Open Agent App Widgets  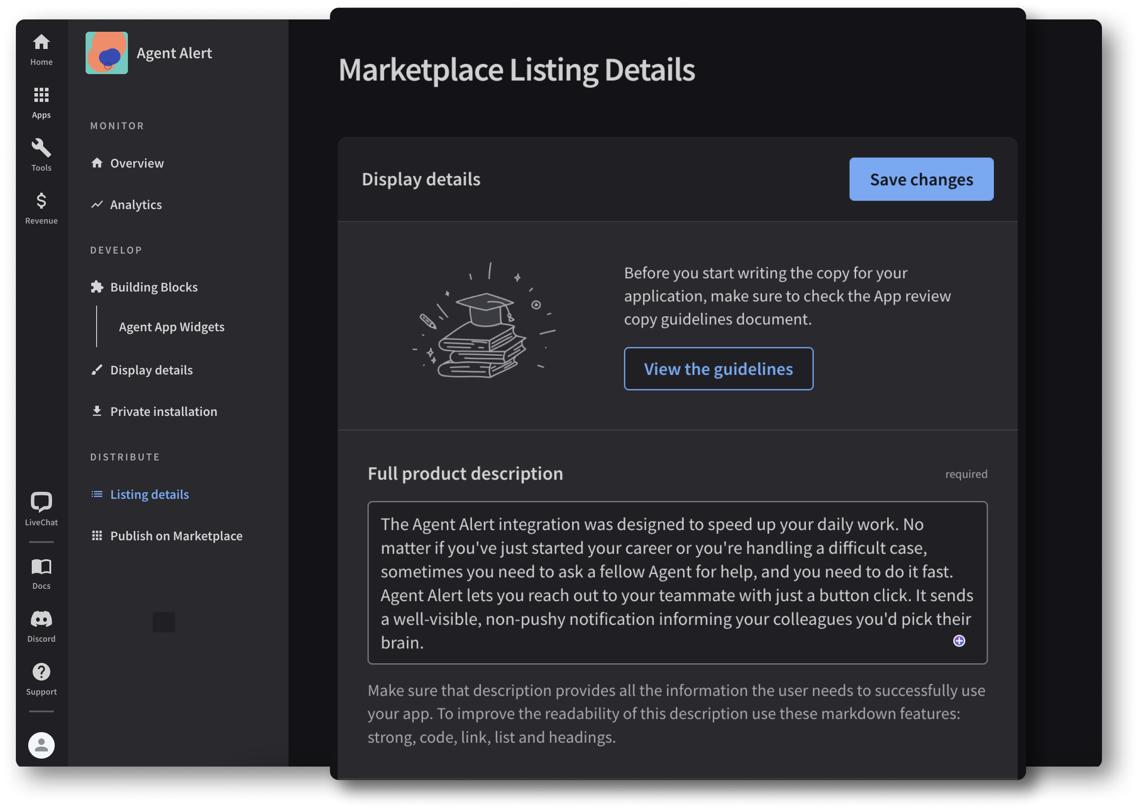[172, 326]
